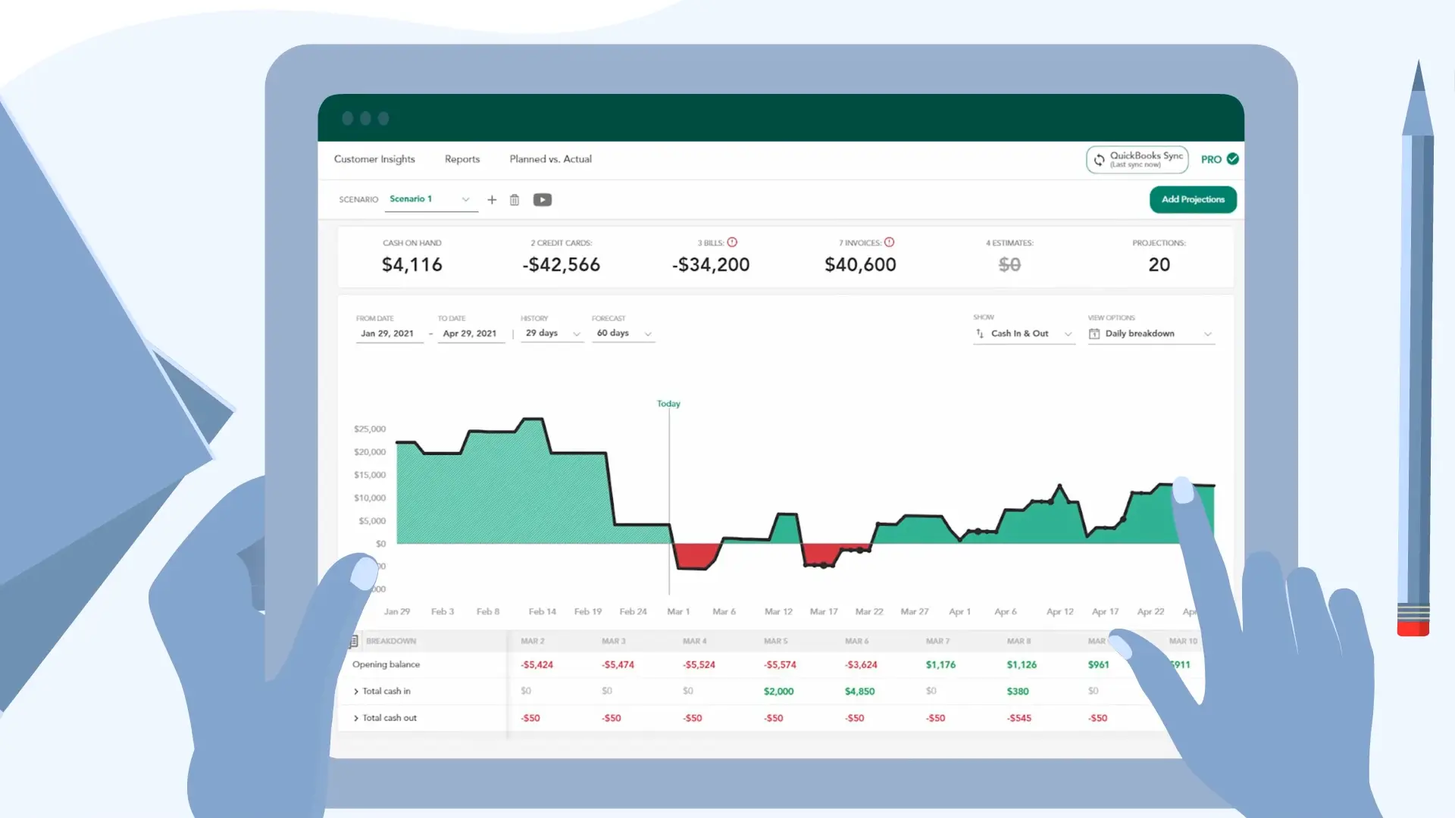The width and height of the screenshot is (1455, 818).
Task: Click the add scenario plus icon
Action: [x=492, y=200]
